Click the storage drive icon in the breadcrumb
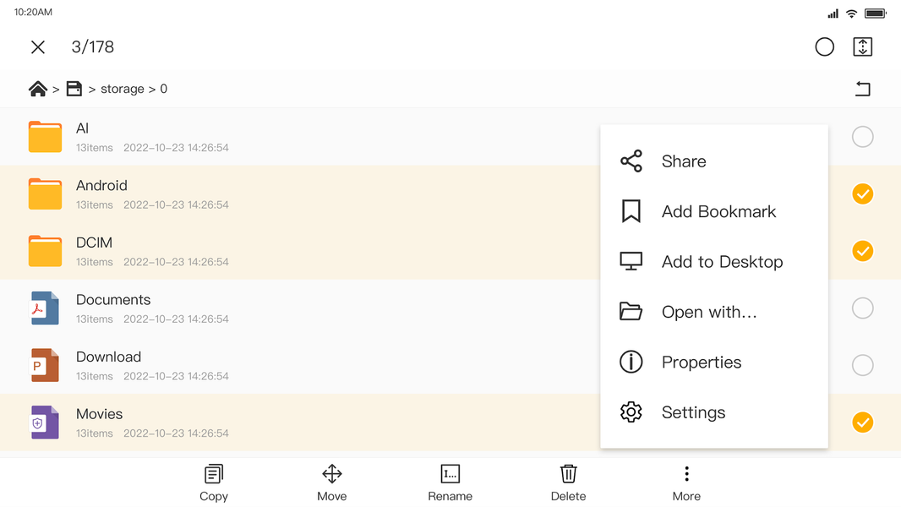Screen dimensions: 901x507 (73, 88)
